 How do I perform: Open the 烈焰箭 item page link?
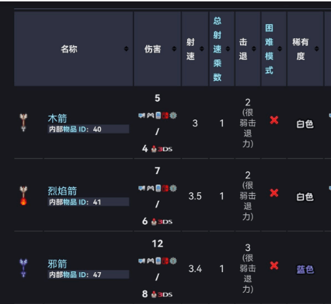point(62,191)
